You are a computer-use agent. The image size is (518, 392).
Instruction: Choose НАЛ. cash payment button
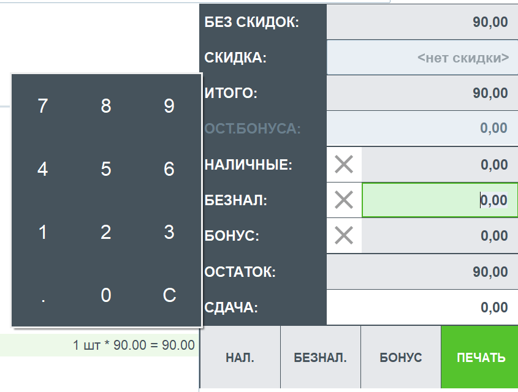tap(240, 358)
